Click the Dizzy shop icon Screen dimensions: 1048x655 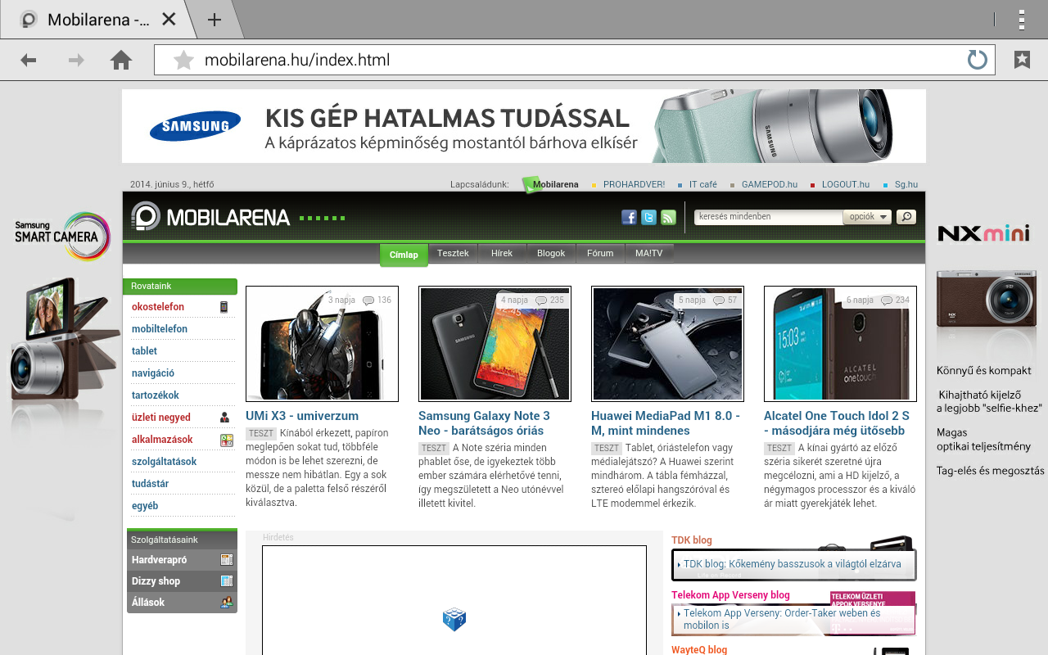(227, 581)
